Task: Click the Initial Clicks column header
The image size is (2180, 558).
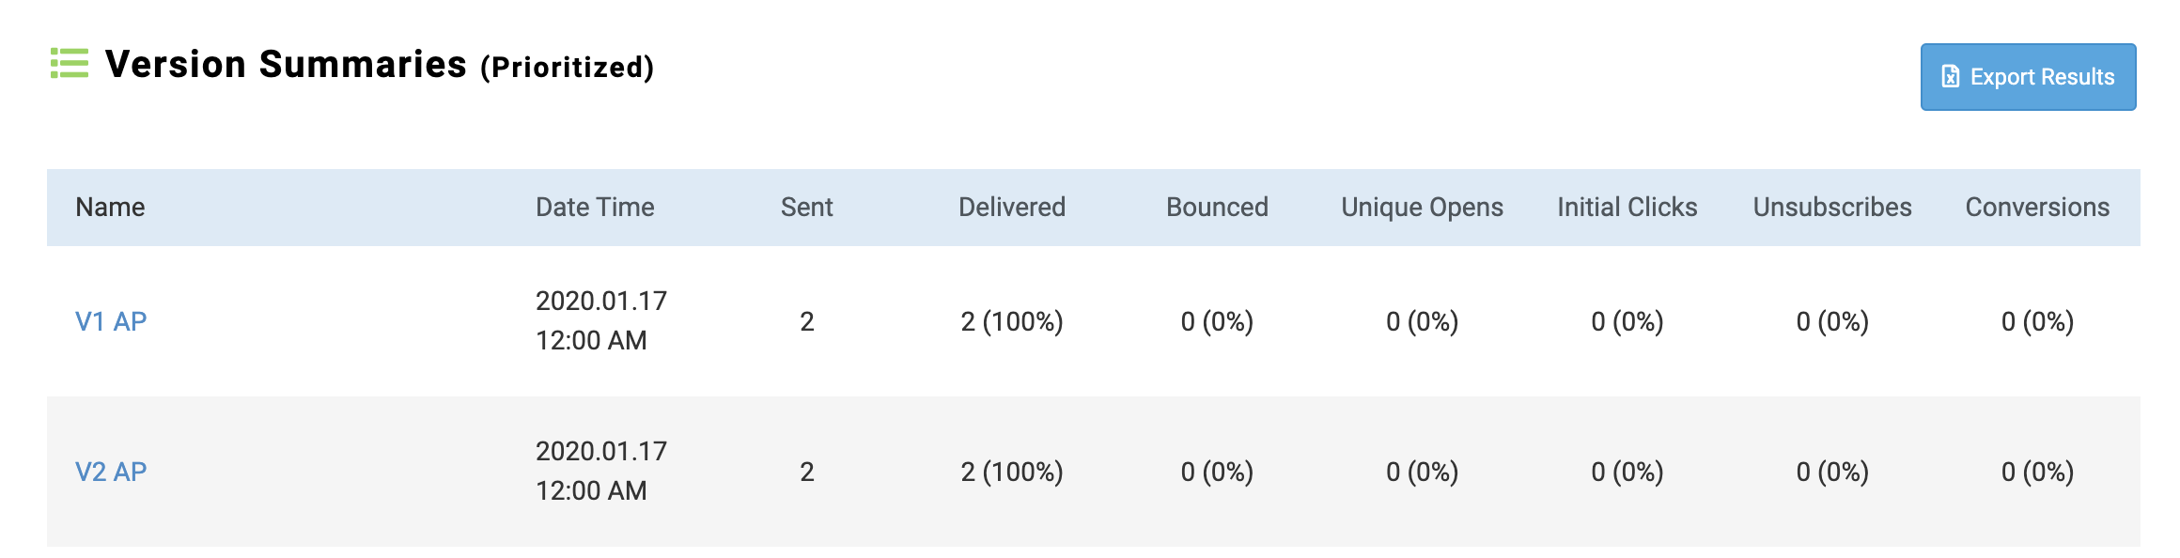Action: (1627, 208)
